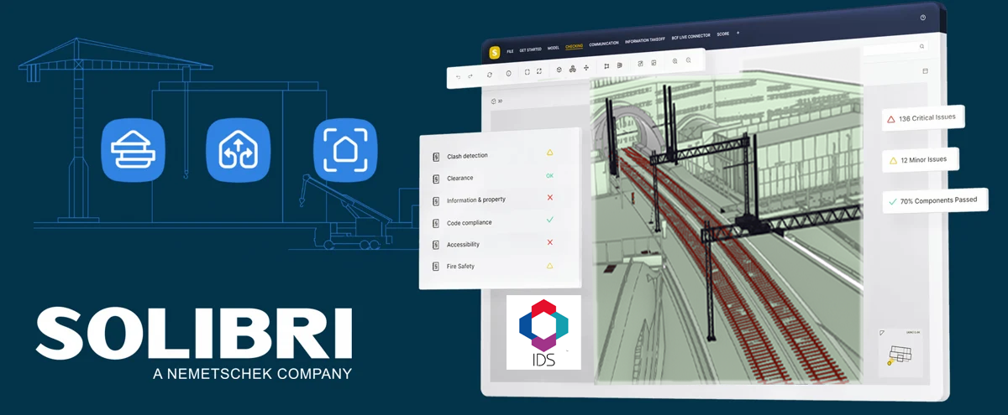1008x415 pixels.
Task: Click the red X on Information & property
Action: coord(550,197)
